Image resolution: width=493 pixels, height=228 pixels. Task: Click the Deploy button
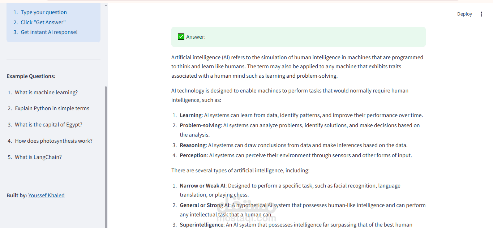[x=464, y=14]
